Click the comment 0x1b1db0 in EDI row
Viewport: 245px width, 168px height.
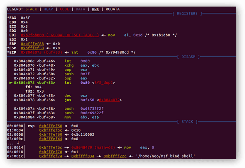point(161,35)
